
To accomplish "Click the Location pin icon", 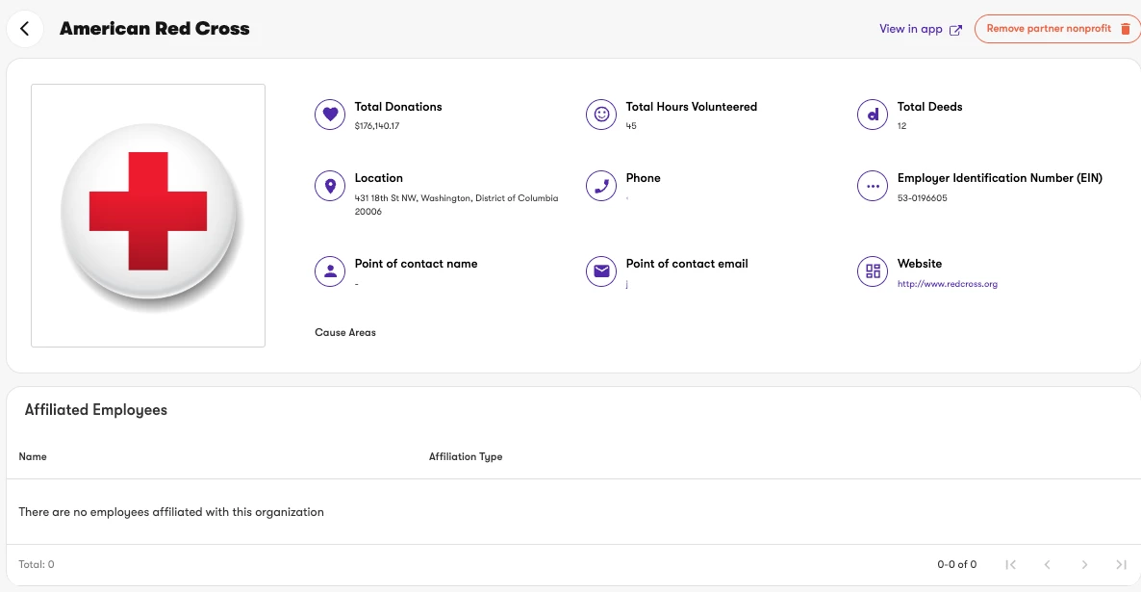I will (x=330, y=186).
